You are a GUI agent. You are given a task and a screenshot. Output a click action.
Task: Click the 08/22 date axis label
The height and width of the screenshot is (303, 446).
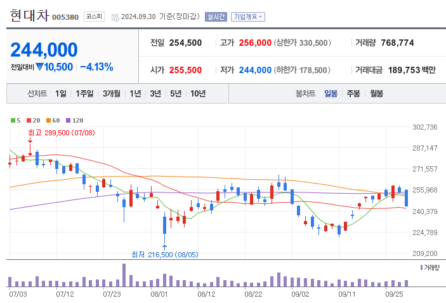[x=253, y=294]
